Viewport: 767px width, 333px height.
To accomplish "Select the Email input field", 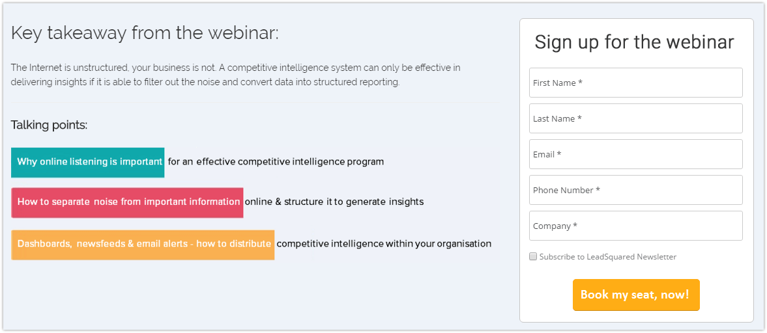I will coord(635,154).
